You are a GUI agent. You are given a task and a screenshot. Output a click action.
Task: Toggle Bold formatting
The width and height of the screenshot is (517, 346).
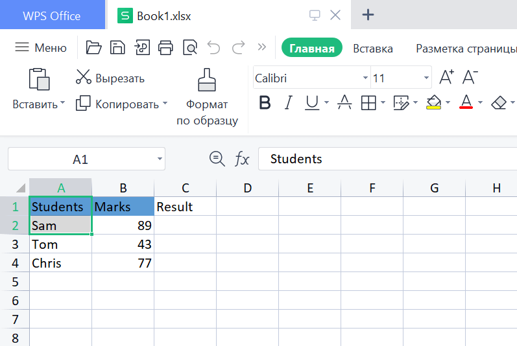(x=265, y=102)
